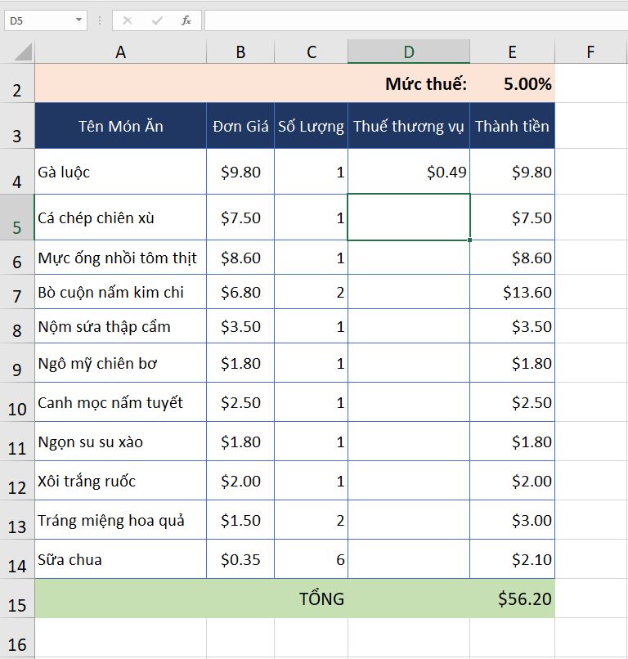
Task: Click the 'Cá chép chiên xù' cell
Action: coord(121,217)
